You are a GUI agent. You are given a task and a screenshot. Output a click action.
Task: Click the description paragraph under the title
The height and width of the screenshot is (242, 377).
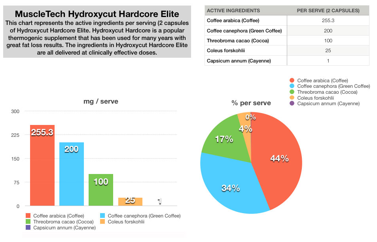pos(97,38)
